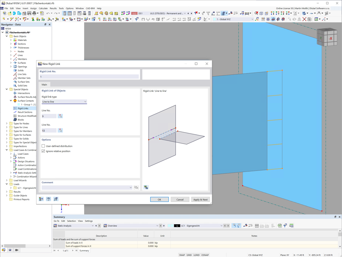Image resolution: width=342 pixels, height=257 pixels.
Task: Click Apply & Next button
Action: click(201, 200)
